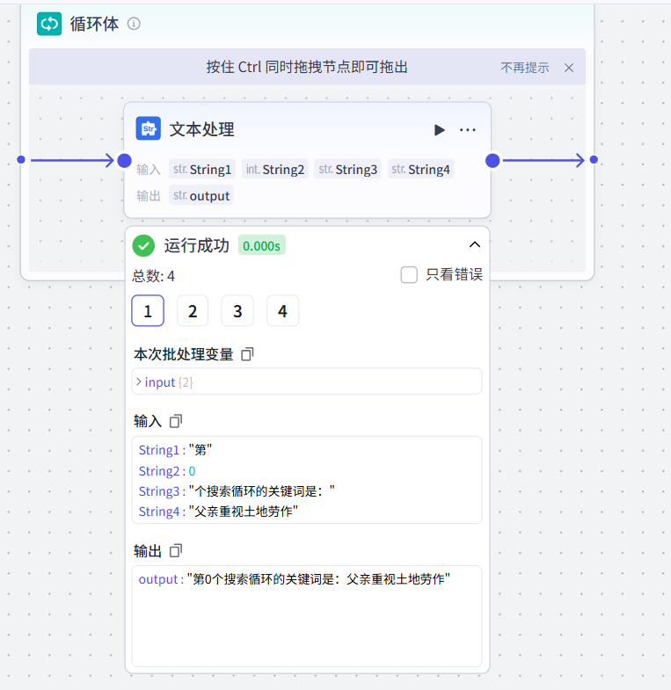The width and height of the screenshot is (671, 690).
Task: Click the 文本处理 node type icon
Action: click(x=149, y=129)
